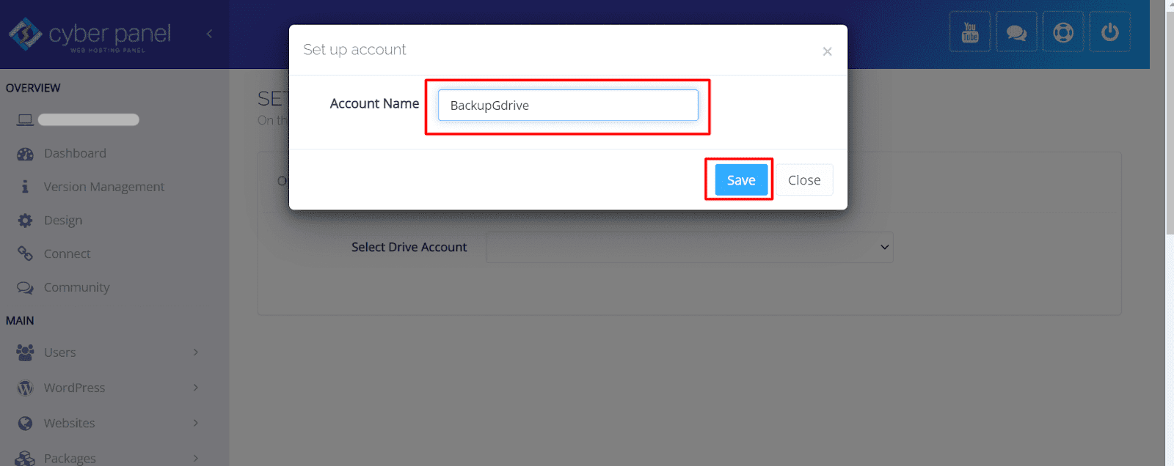Dismiss the Set up account dialog with X
1174x466 pixels.
[827, 51]
